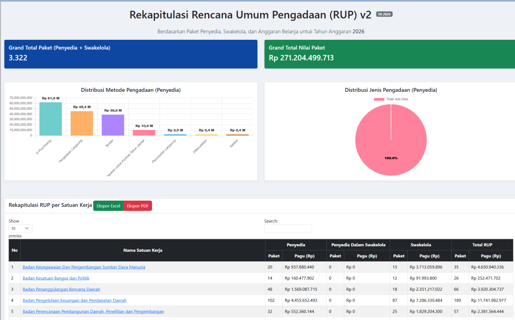Click the E-Purchasing bar in chart

pyautogui.click(x=50, y=119)
